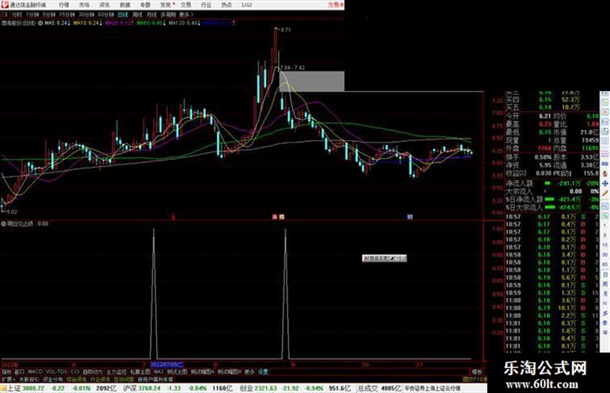
Task: Click the blue cross-arrows move icon
Action: (605, 183)
